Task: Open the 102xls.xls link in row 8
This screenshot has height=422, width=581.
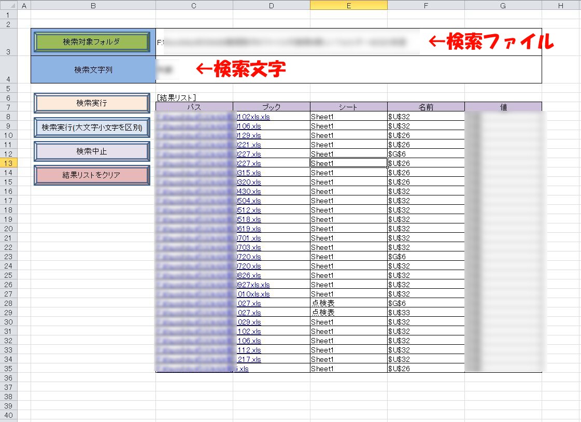Action: tap(253, 117)
